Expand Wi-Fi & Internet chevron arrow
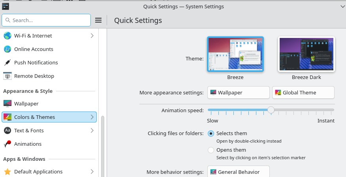The height and width of the screenshot is (177, 346). pyautogui.click(x=92, y=36)
